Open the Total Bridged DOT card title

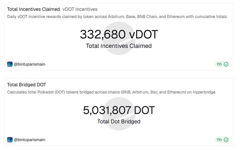27,85
